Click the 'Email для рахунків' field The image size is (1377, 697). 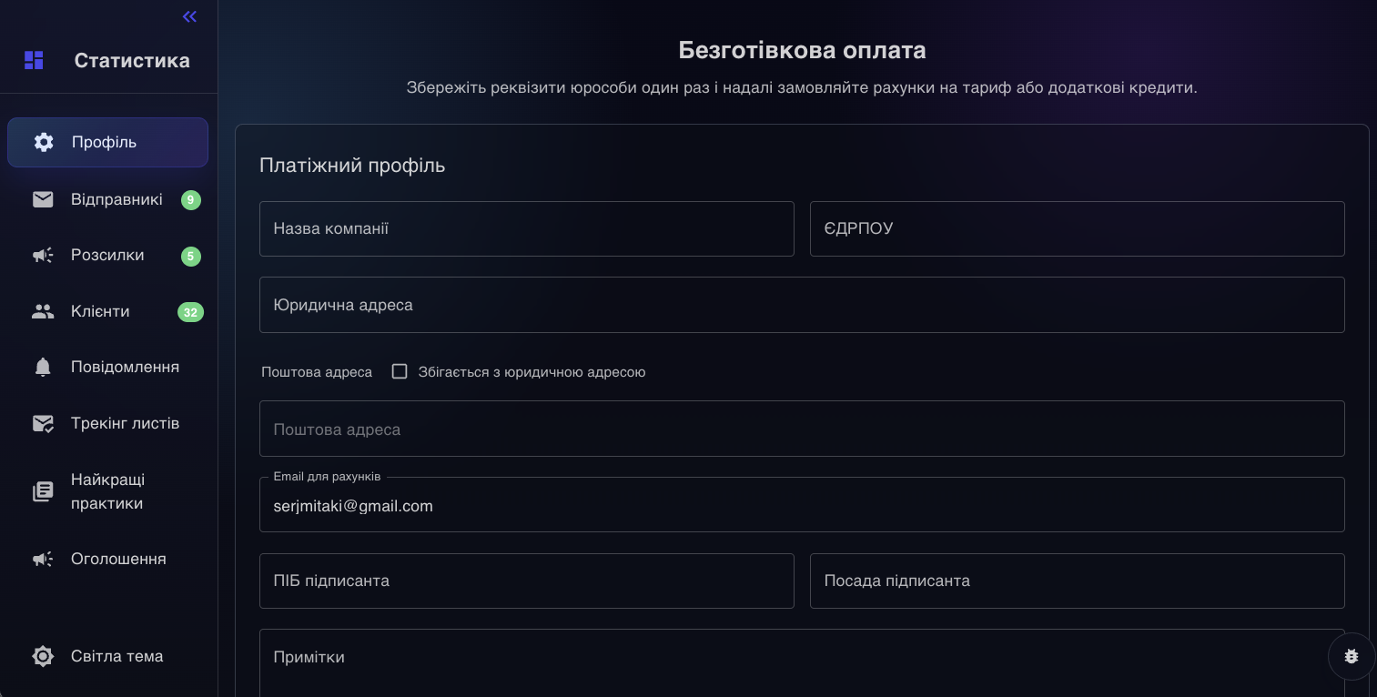[x=801, y=506]
